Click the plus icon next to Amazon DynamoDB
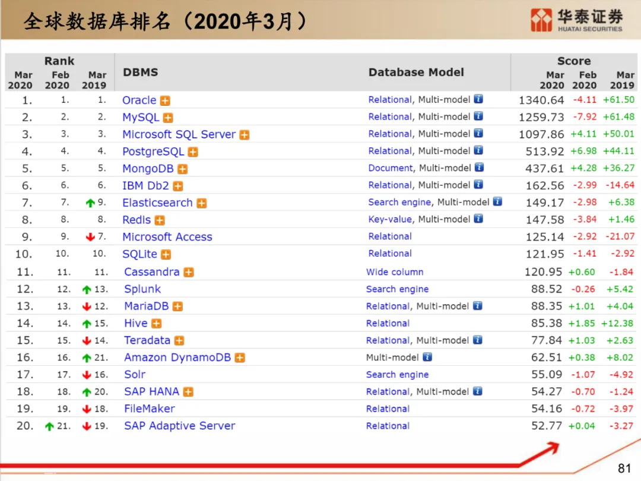Screen dimensions: 641x481 240,358
